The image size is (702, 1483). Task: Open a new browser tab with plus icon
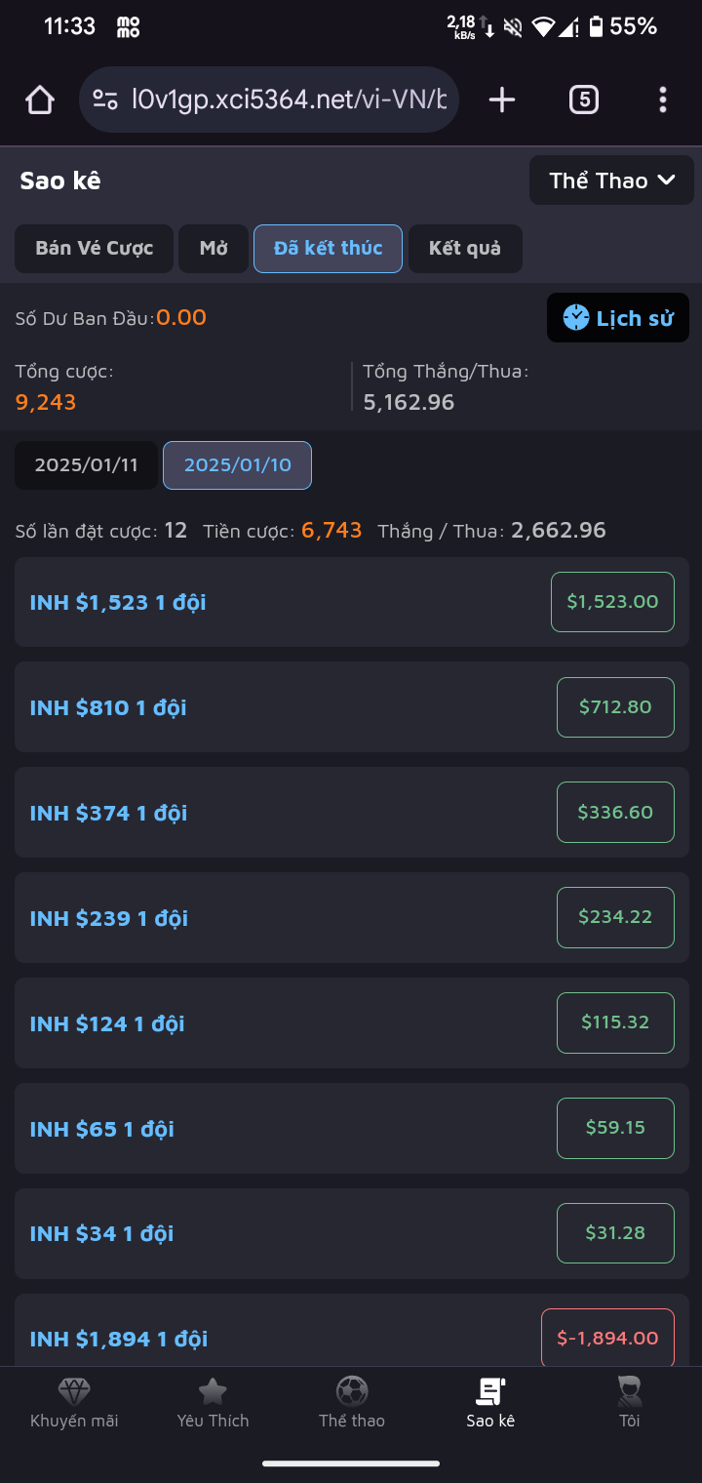[x=502, y=100]
